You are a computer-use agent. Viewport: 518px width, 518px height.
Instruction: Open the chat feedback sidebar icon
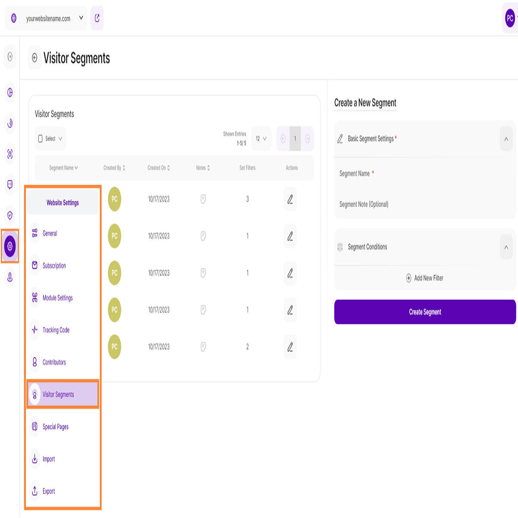[x=10, y=185]
